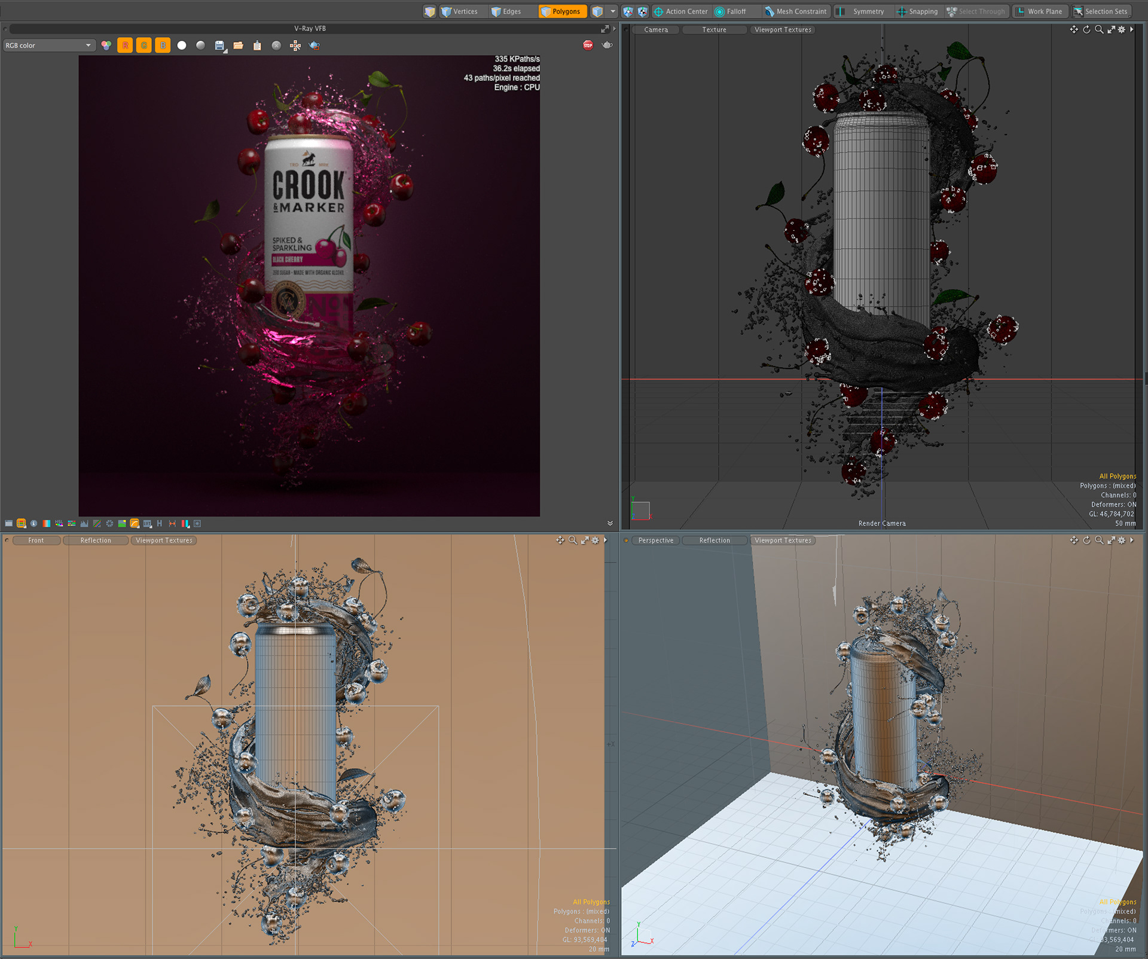Open background image correction icon
Screen dimensions: 1148x959
(122, 524)
